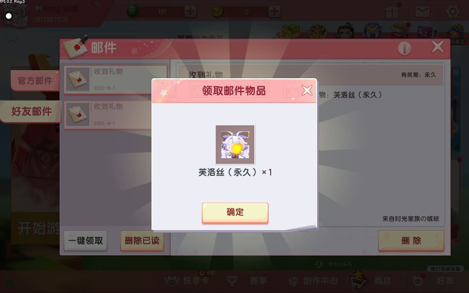
Task: Click the exclamation info icon in mail header
Action: pos(405,48)
